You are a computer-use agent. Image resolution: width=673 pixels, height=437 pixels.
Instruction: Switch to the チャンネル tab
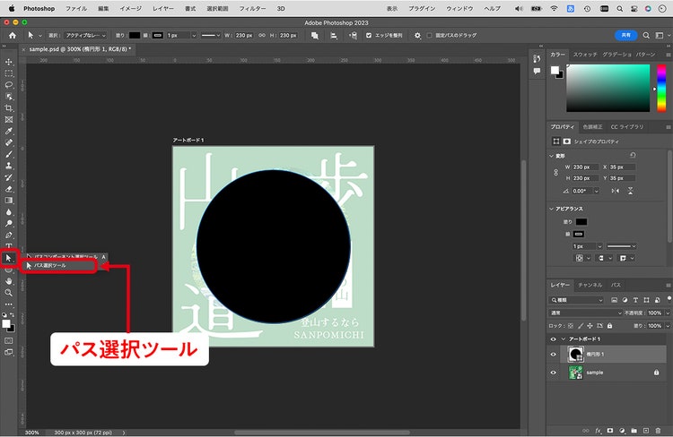(x=590, y=285)
